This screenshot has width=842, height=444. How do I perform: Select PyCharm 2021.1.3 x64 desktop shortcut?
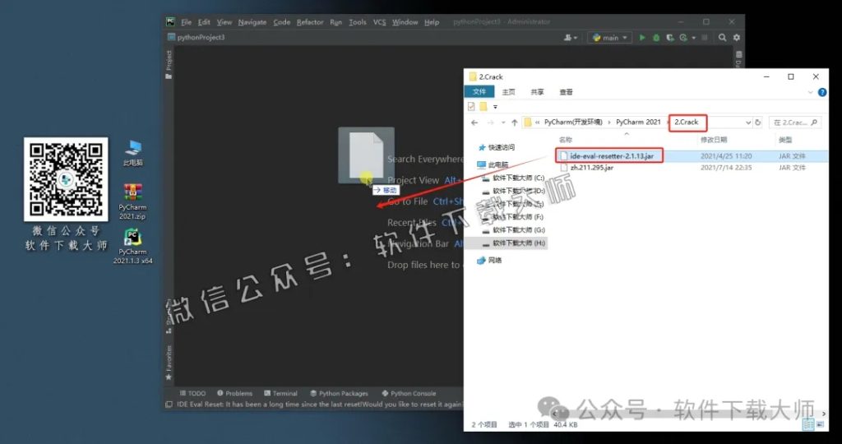point(132,247)
